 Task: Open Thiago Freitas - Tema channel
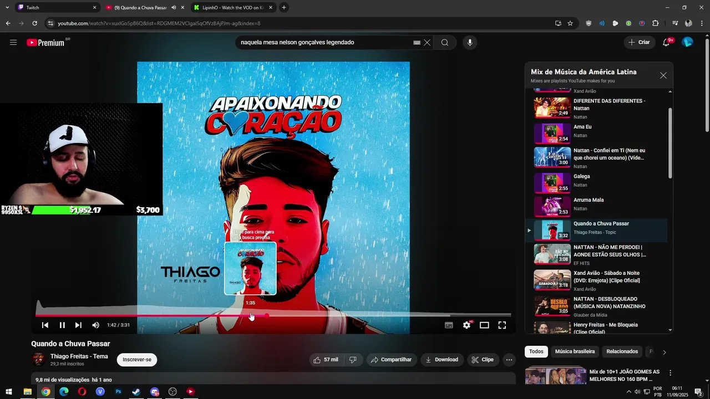pyautogui.click(x=79, y=356)
